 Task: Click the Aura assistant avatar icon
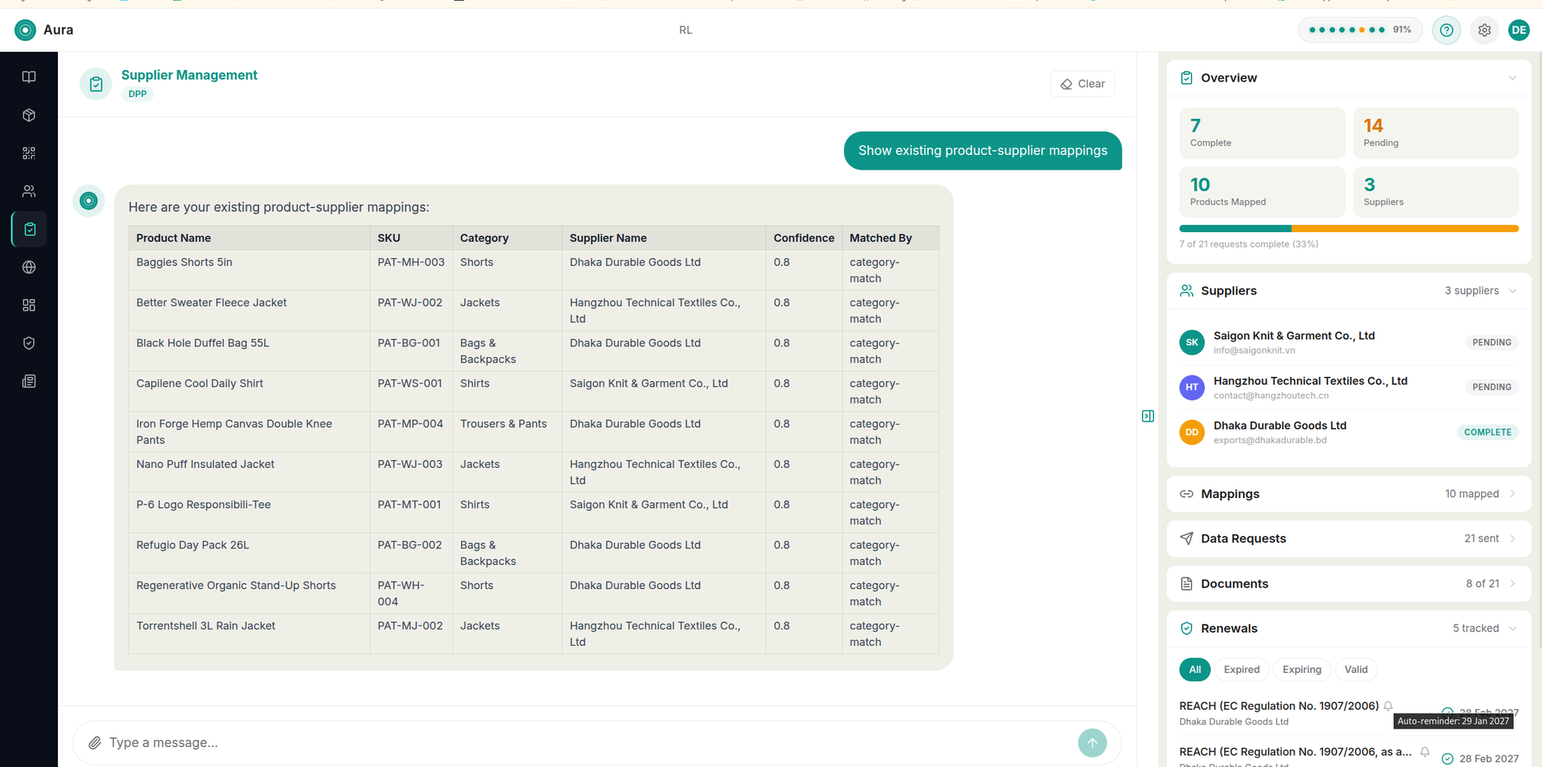point(89,201)
